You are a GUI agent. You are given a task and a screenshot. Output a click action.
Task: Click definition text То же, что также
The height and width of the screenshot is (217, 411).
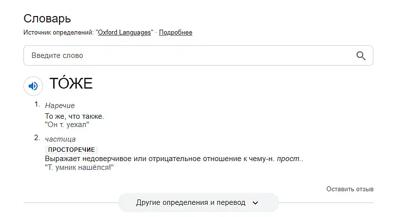tap(74, 116)
